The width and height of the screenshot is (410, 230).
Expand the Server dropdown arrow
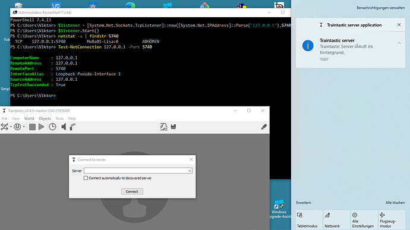(x=190, y=171)
